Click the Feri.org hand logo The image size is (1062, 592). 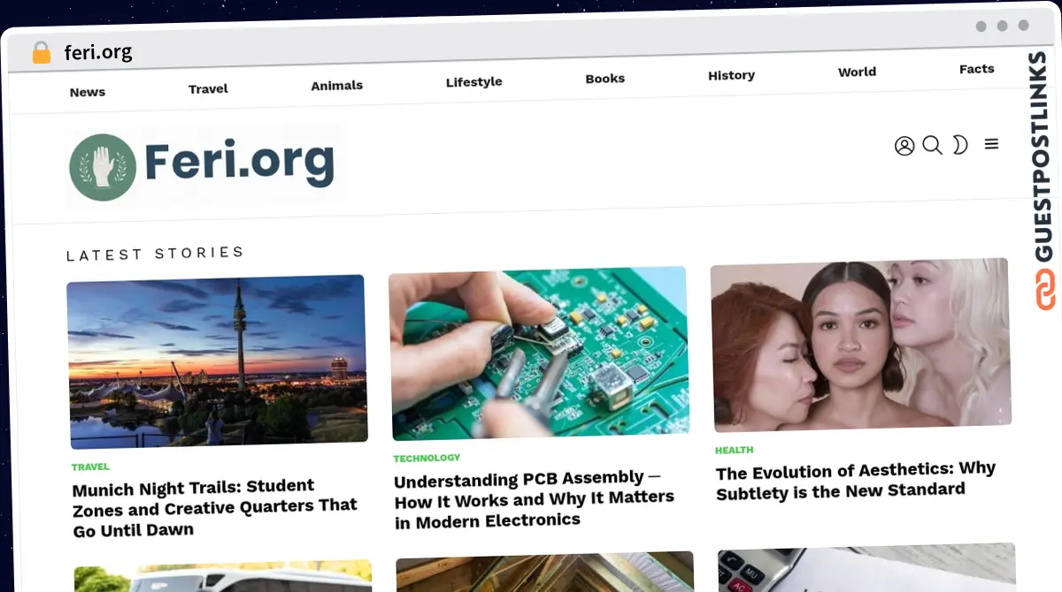(103, 167)
